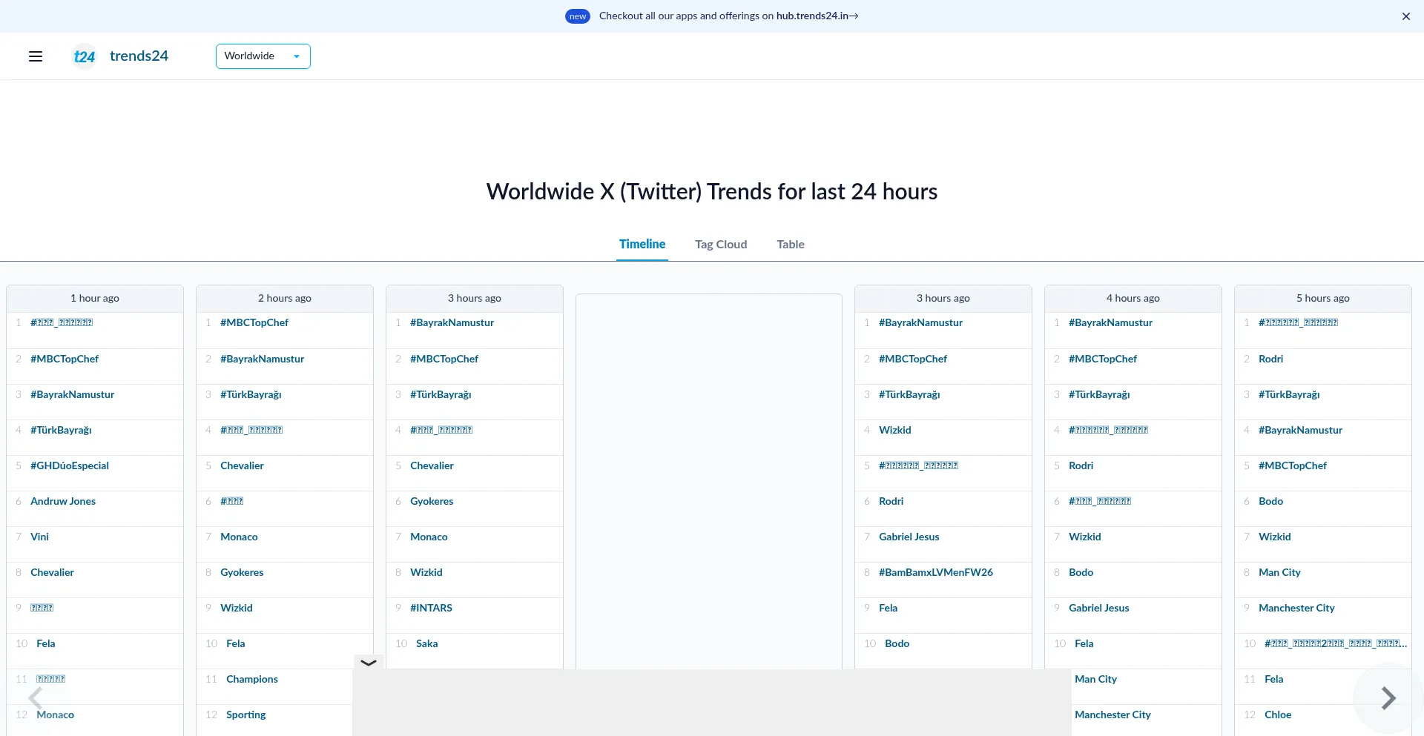Open the #BamBamxLVMenFW26 trend
Image resolution: width=1424 pixels, height=736 pixels.
[x=935, y=572]
